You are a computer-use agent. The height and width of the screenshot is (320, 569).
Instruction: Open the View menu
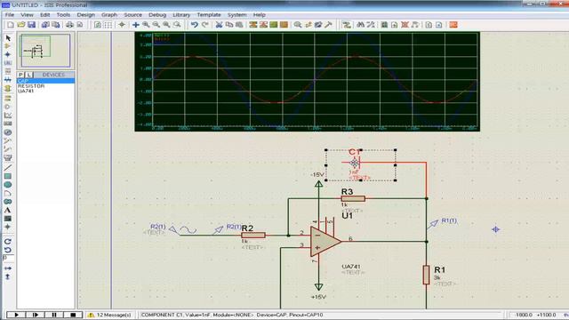click(x=27, y=15)
